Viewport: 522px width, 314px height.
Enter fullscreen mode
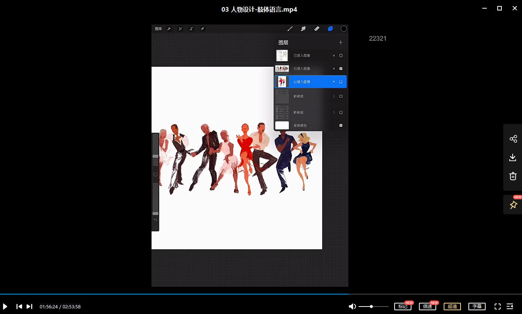pos(497,307)
